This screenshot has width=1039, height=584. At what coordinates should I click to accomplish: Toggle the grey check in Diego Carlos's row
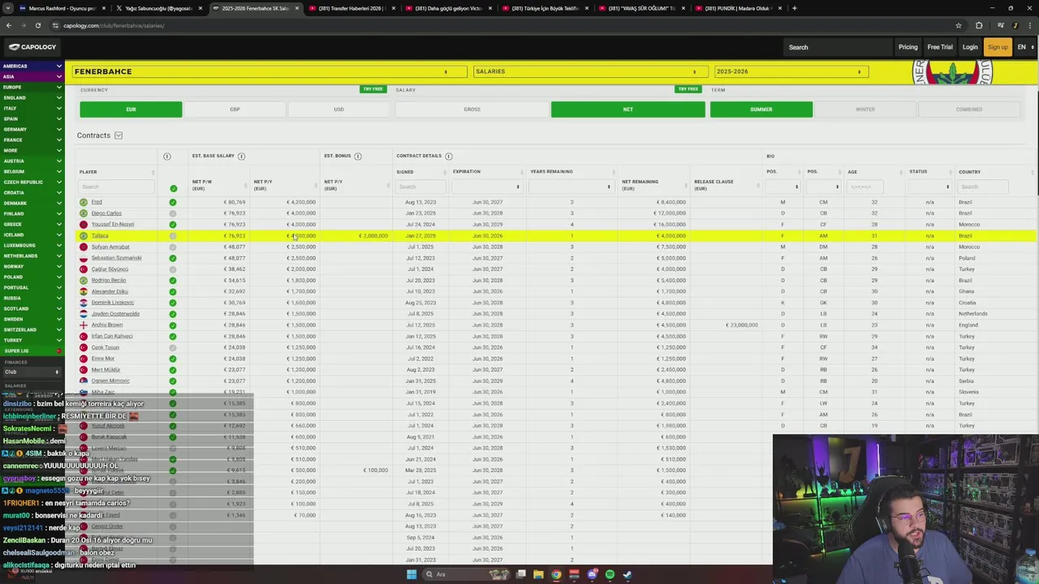(173, 213)
